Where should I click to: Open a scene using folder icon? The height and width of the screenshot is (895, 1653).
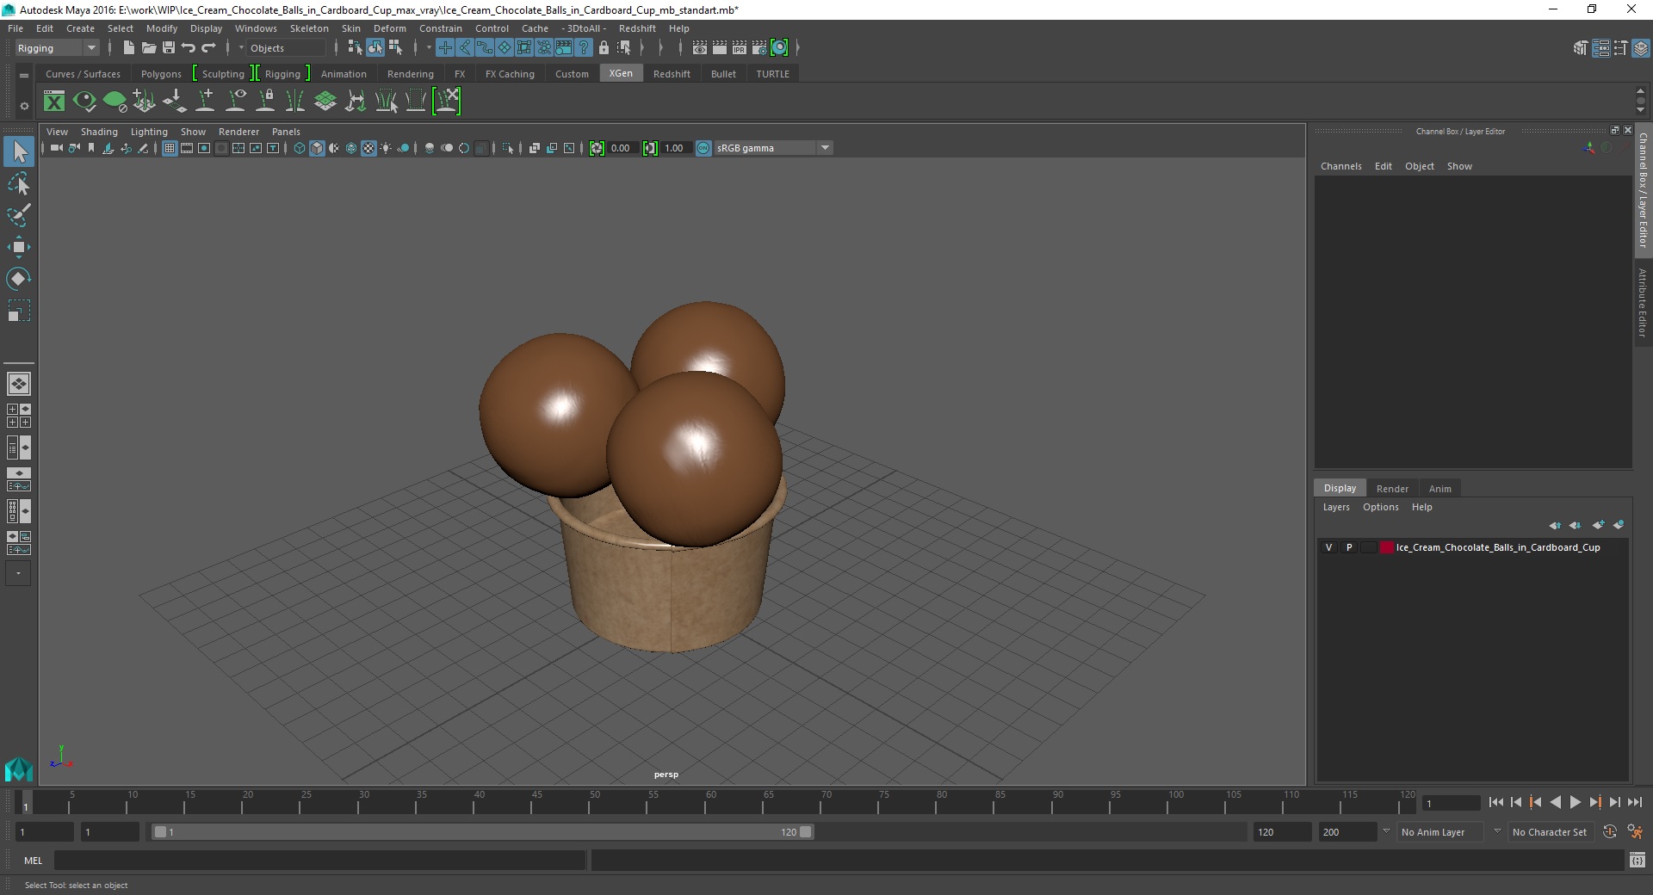click(148, 48)
